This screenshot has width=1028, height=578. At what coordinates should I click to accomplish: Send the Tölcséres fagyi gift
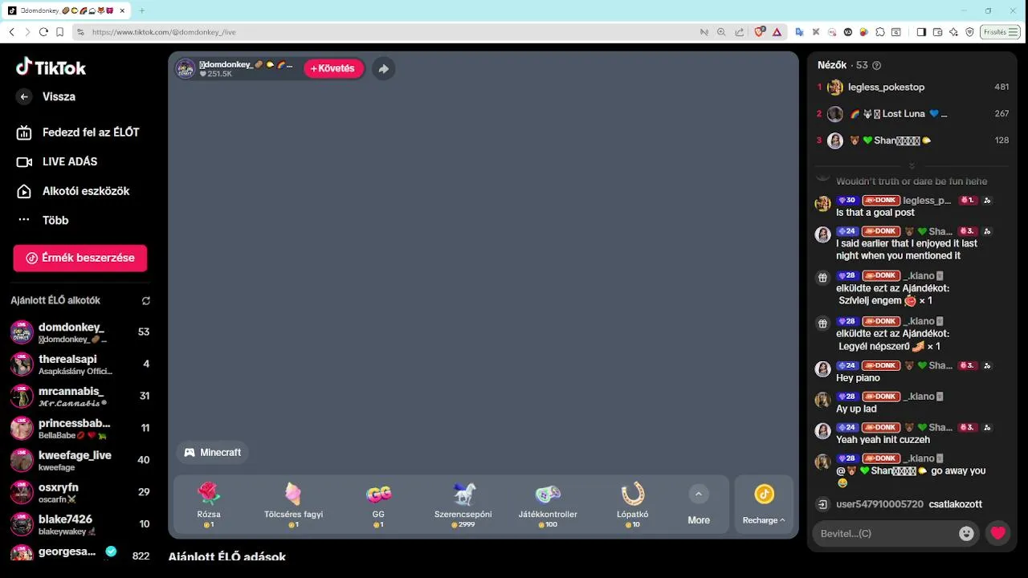coord(293,504)
